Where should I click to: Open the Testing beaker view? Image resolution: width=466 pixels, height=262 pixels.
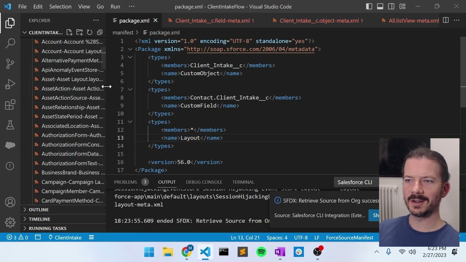(10, 125)
